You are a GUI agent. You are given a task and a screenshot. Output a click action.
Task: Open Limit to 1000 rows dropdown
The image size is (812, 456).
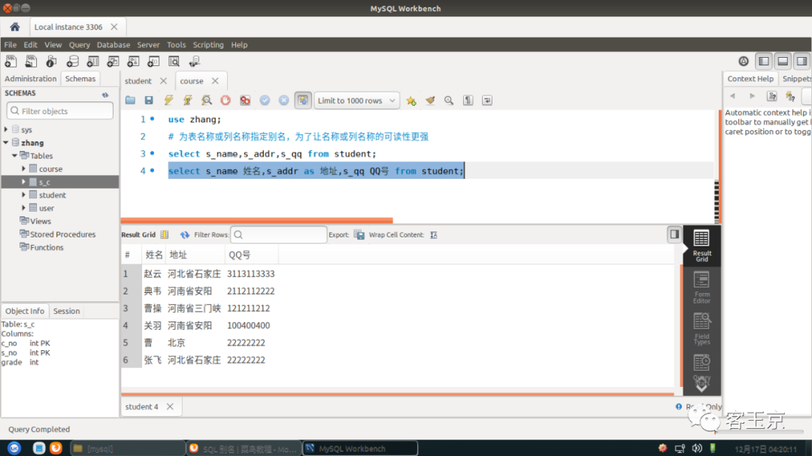[356, 101]
